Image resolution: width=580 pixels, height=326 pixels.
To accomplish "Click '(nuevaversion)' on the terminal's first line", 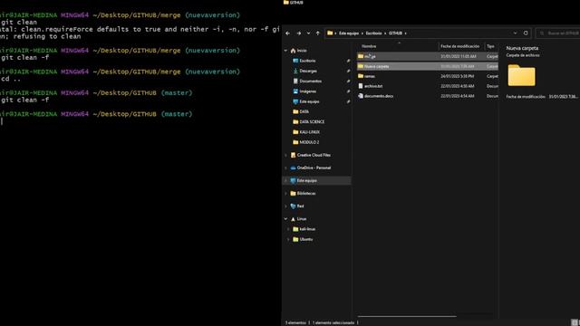I will coord(212,15).
